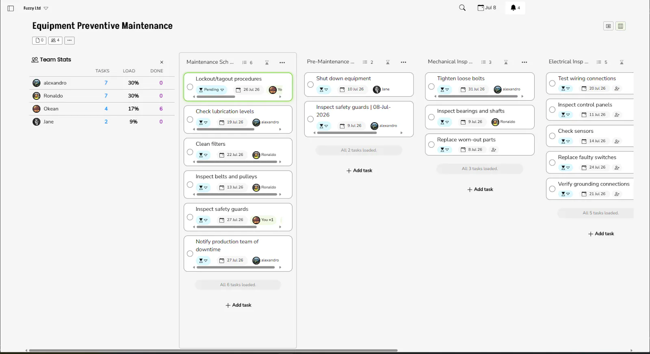Add task to Mechanical Insp column
Viewport: 650px width, 354px height.
coord(480,190)
